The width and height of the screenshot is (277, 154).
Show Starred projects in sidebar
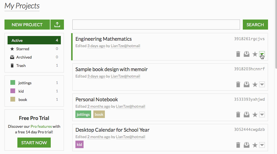click(x=22, y=49)
